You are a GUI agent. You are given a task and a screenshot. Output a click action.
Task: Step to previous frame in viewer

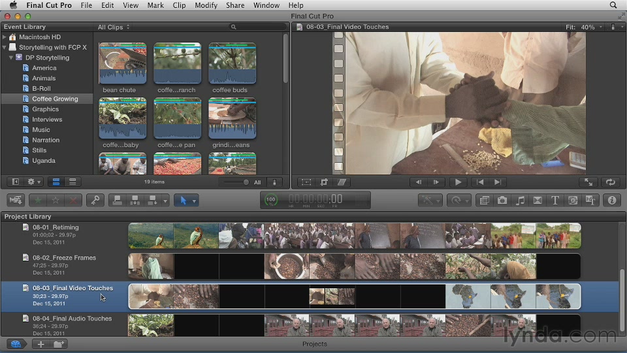tap(419, 182)
